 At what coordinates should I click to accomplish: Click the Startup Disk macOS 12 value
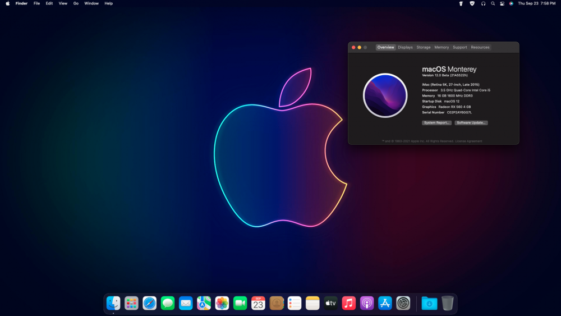tap(452, 101)
